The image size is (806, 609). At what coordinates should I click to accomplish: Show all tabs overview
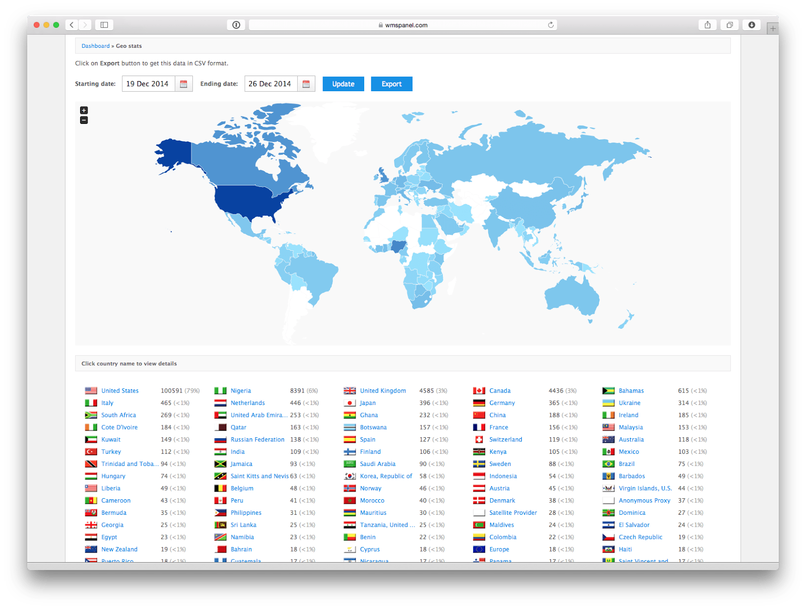click(729, 25)
